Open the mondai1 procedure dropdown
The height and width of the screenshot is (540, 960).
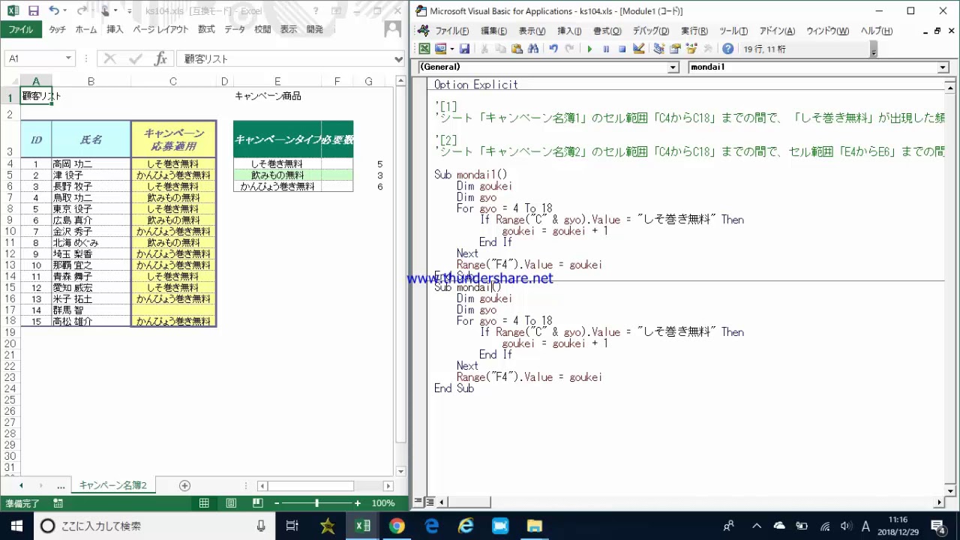tap(943, 67)
